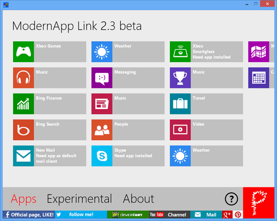Click the Mail contact link

[x=206, y=214]
